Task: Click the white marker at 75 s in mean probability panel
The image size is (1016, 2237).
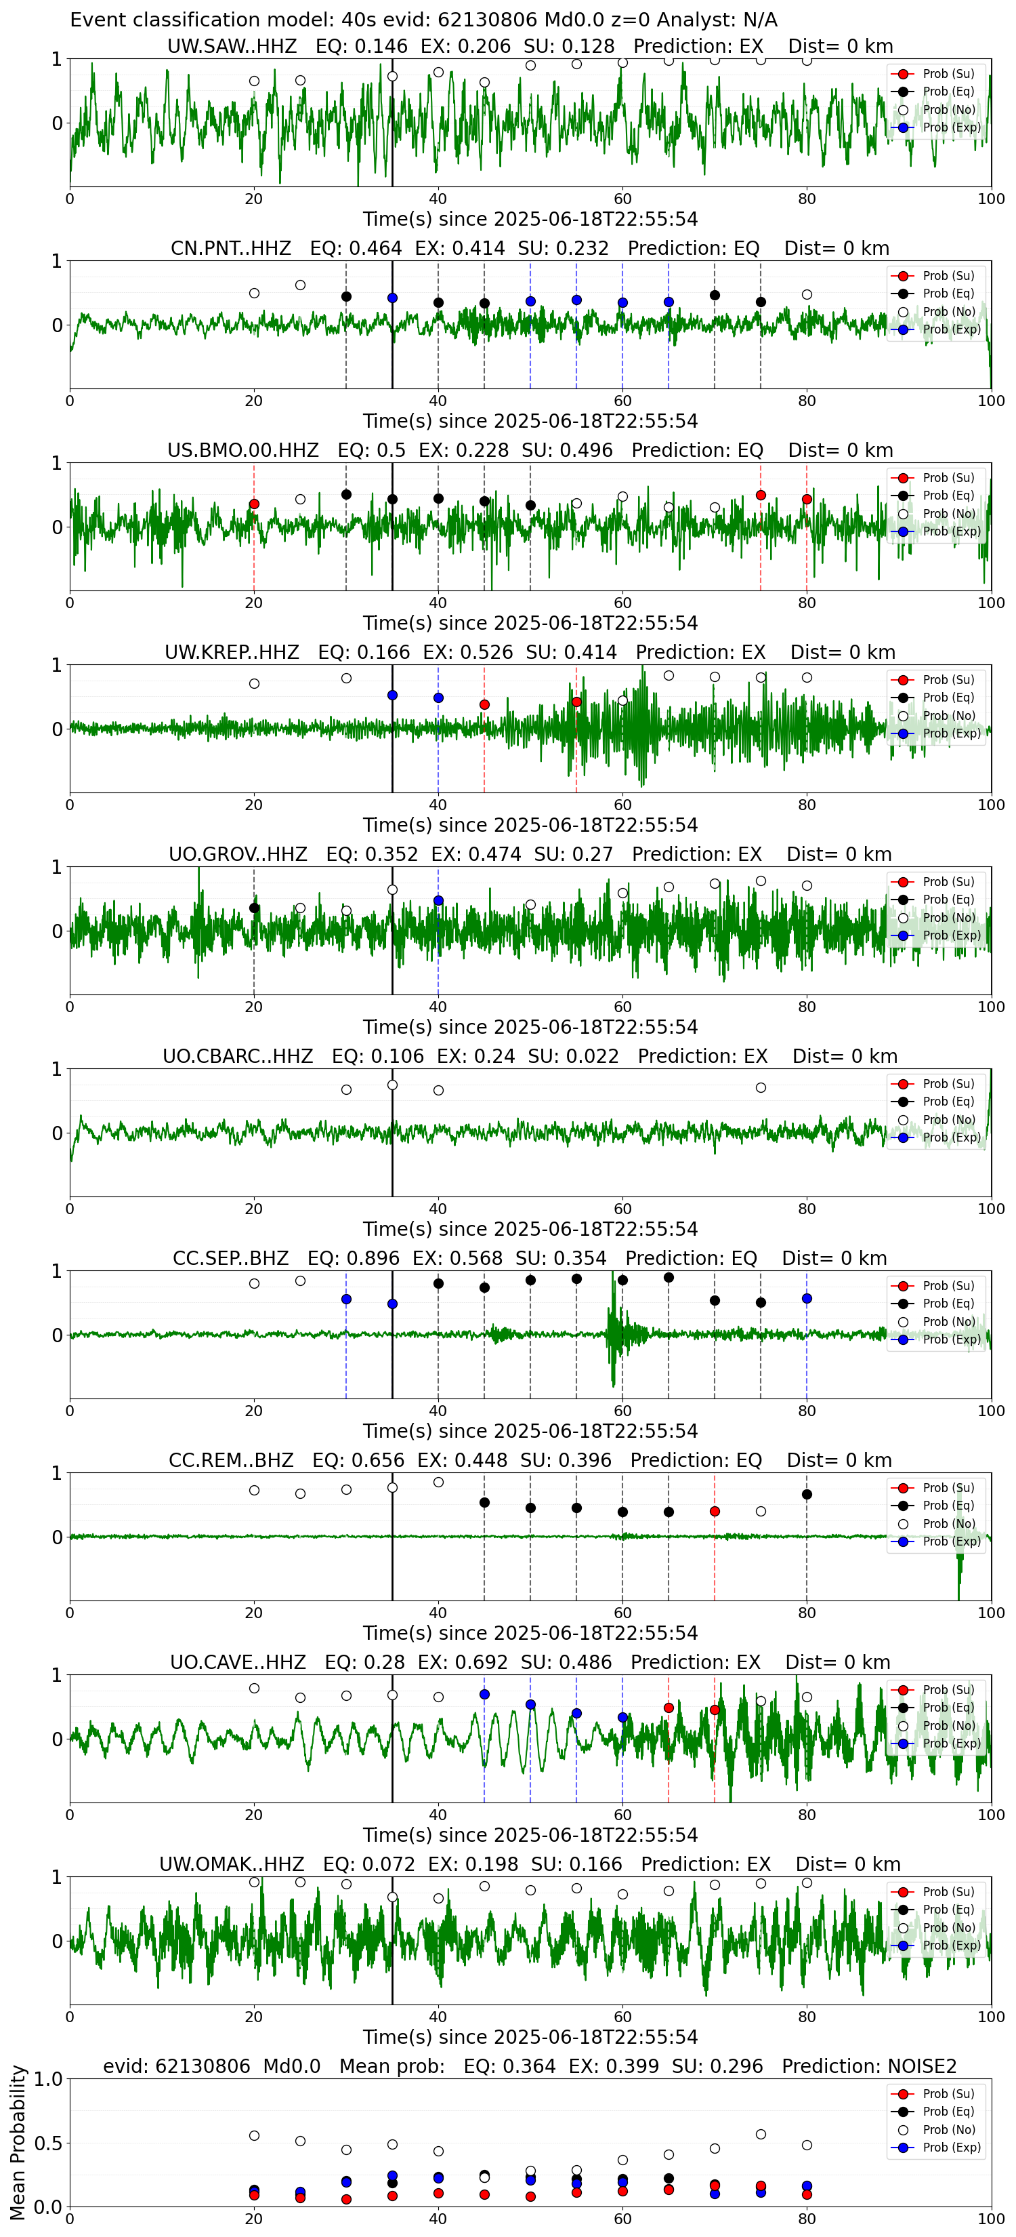Action: pyautogui.click(x=761, y=2134)
